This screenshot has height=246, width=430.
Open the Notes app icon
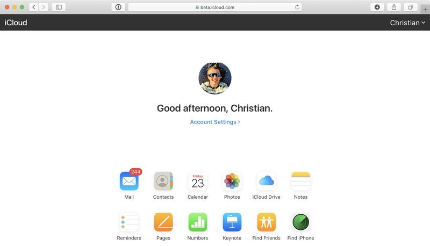300,181
